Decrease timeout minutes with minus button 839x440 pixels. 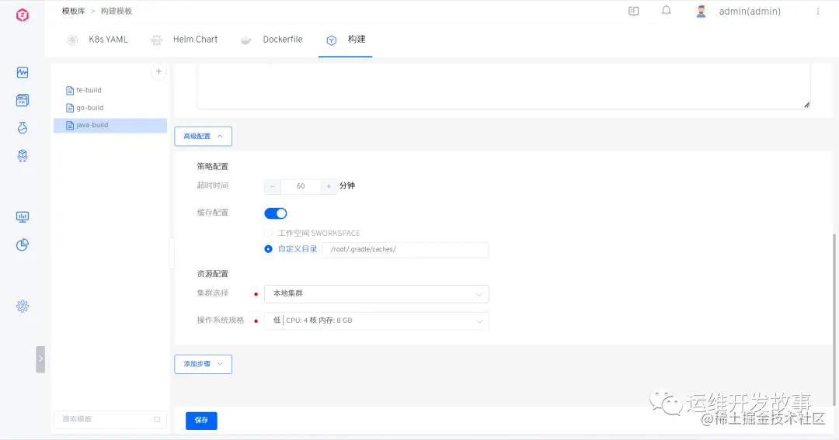coord(273,186)
